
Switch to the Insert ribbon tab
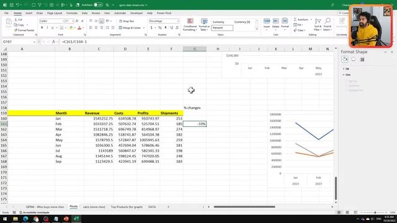tap(29, 13)
